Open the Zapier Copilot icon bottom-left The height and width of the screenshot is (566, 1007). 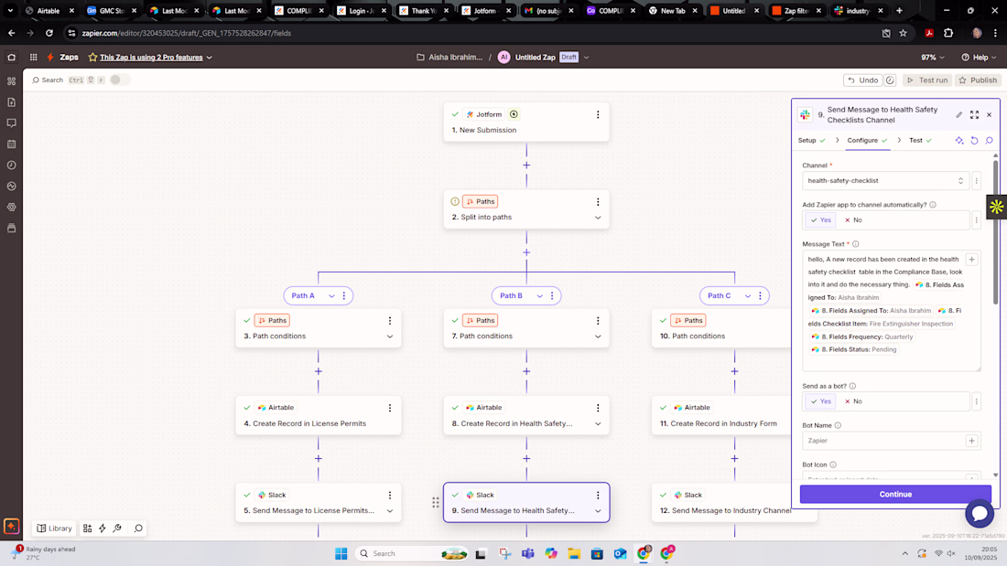pos(12,526)
